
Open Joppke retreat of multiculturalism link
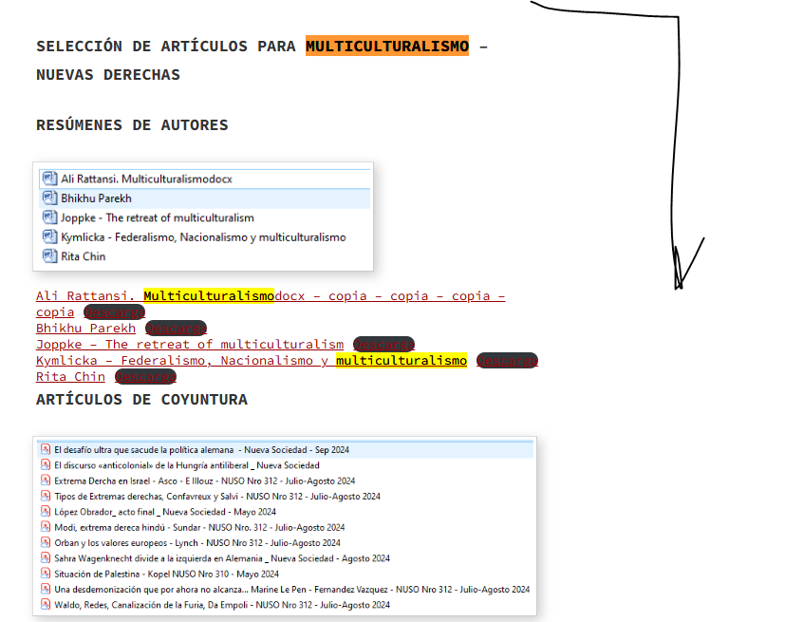[x=190, y=345]
